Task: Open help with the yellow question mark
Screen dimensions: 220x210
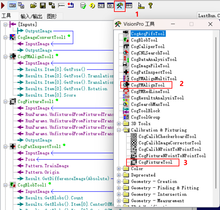Action: [x=151, y=6]
